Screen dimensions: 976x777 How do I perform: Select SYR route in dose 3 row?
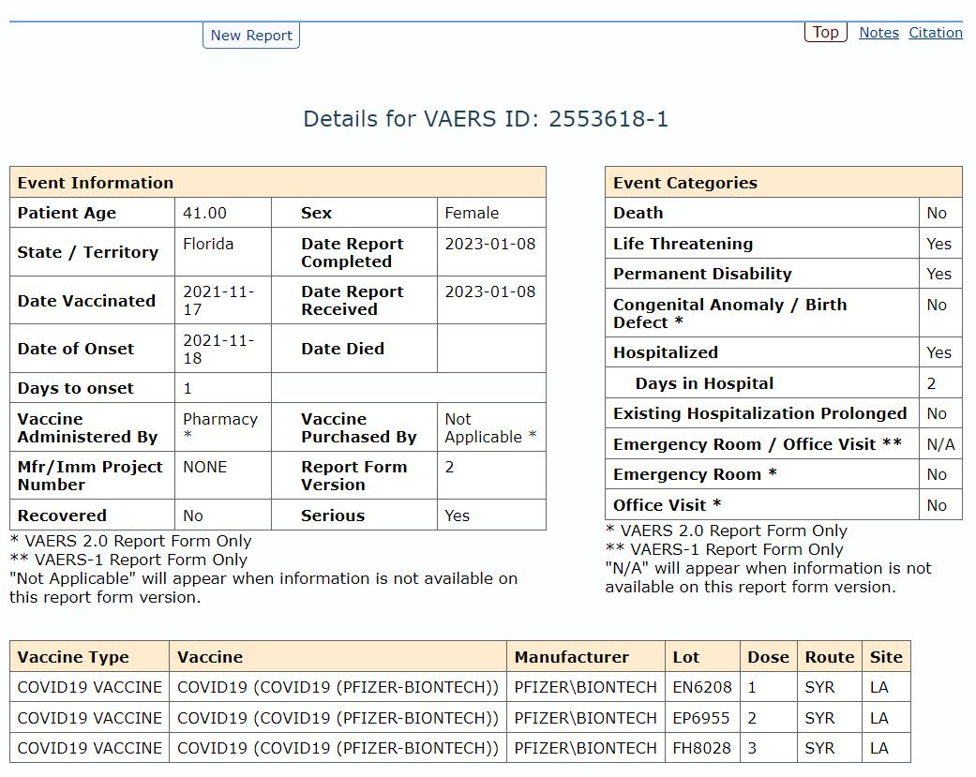[x=819, y=748]
